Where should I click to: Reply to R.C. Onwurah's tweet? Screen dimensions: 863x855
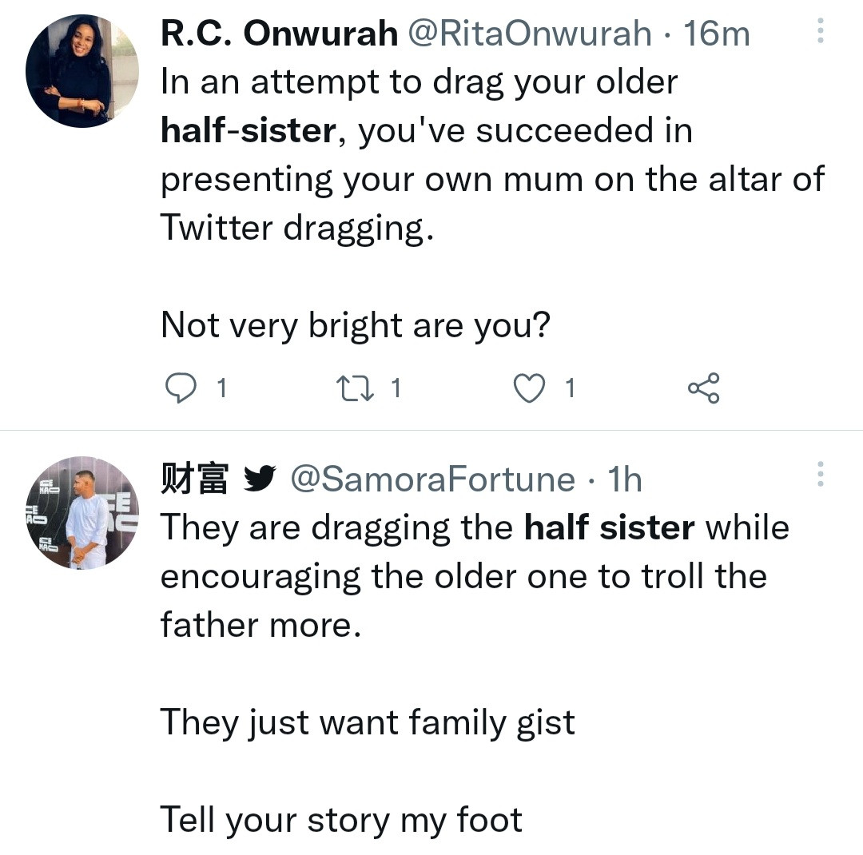[x=181, y=388]
